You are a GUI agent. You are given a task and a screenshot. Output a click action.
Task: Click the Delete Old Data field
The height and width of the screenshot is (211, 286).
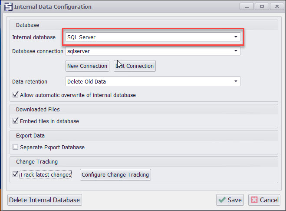(x=148, y=81)
